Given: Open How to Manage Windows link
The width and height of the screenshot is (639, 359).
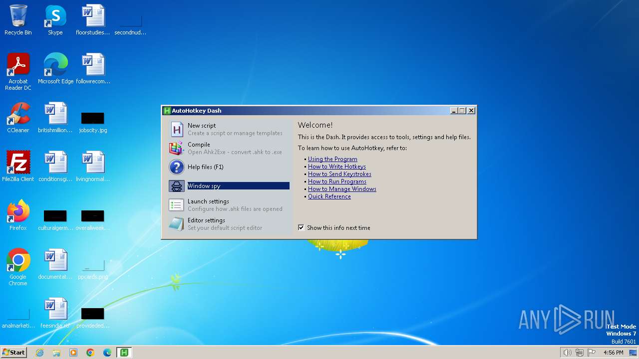Looking at the screenshot, I should [342, 189].
